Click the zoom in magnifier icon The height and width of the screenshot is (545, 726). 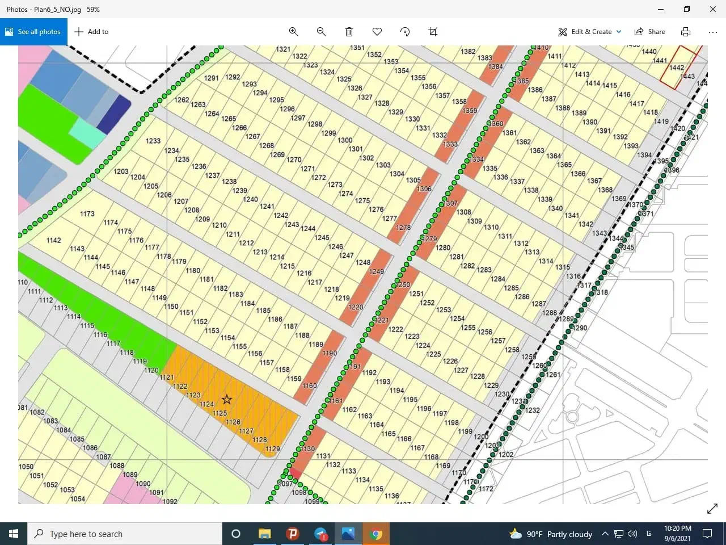[293, 32]
